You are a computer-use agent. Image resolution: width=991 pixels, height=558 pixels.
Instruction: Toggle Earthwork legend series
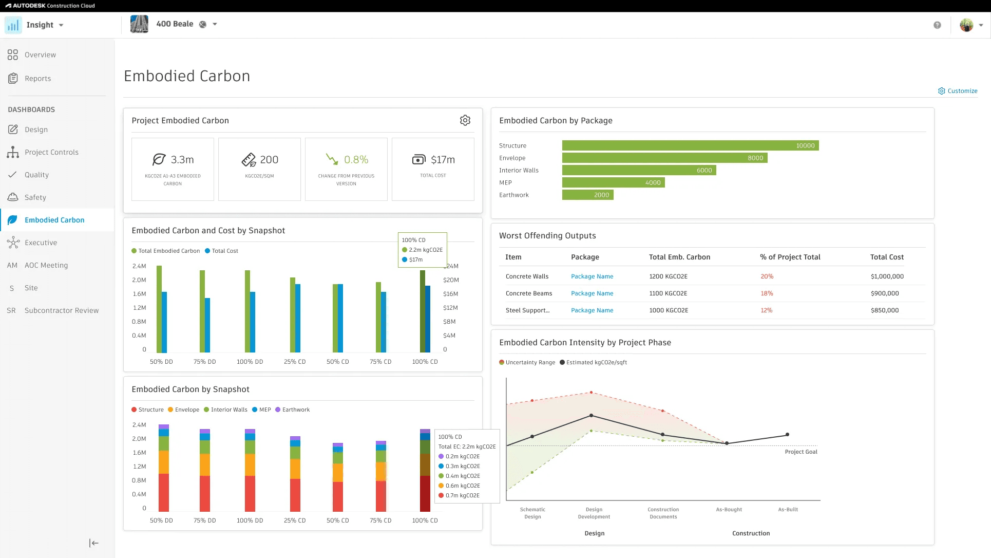click(292, 410)
